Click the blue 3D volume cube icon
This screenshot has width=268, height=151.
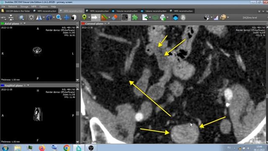(x=175, y=18)
